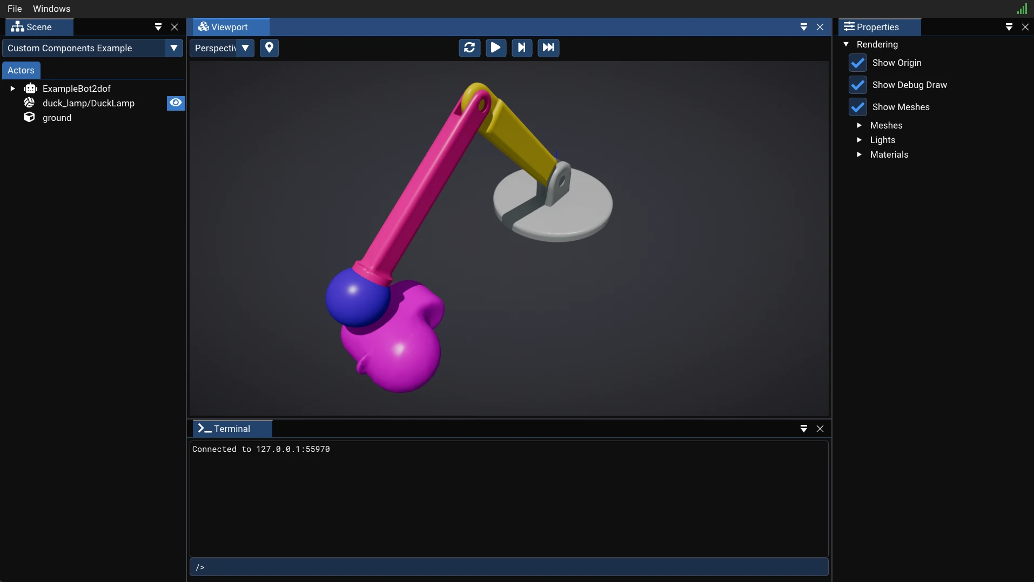Select the ExampleBot2dof robot icon

[30, 89]
